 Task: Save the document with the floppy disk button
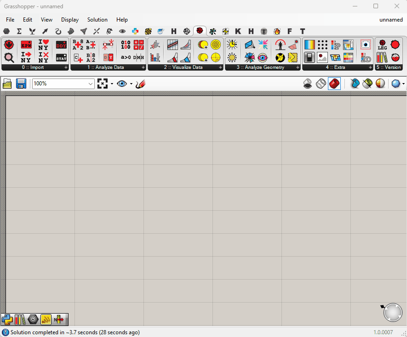pyautogui.click(x=21, y=84)
